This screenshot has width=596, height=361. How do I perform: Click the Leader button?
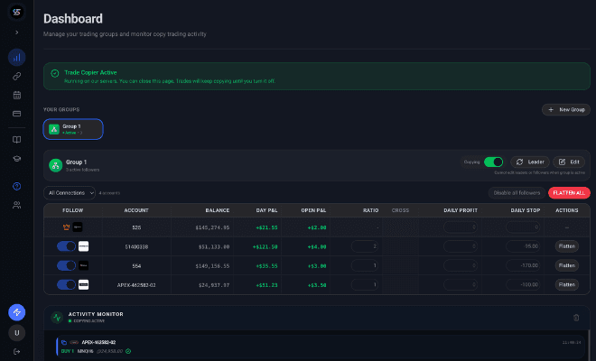530,162
